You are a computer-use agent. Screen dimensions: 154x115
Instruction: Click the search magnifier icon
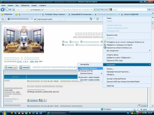pos(149,9)
